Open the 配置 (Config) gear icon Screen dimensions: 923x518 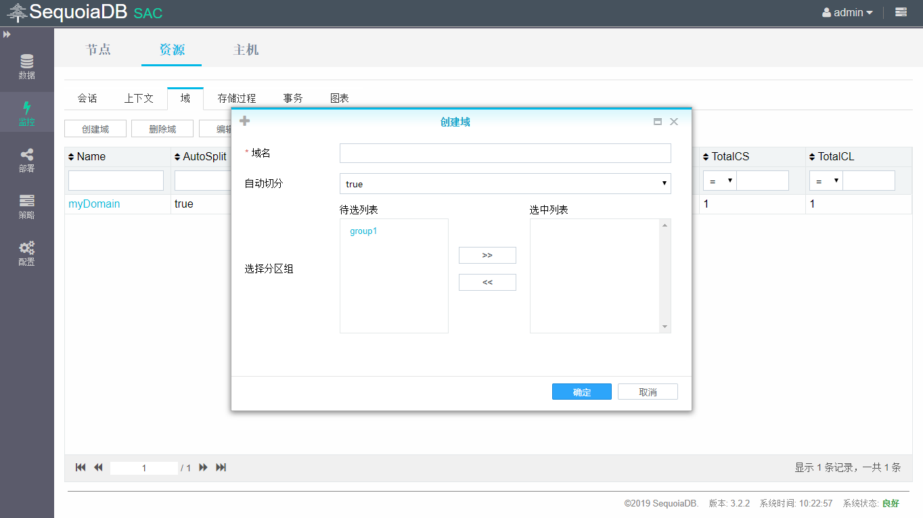click(x=27, y=254)
